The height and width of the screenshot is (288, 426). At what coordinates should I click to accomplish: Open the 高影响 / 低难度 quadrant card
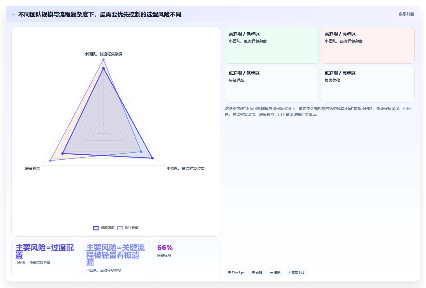tap(272, 45)
